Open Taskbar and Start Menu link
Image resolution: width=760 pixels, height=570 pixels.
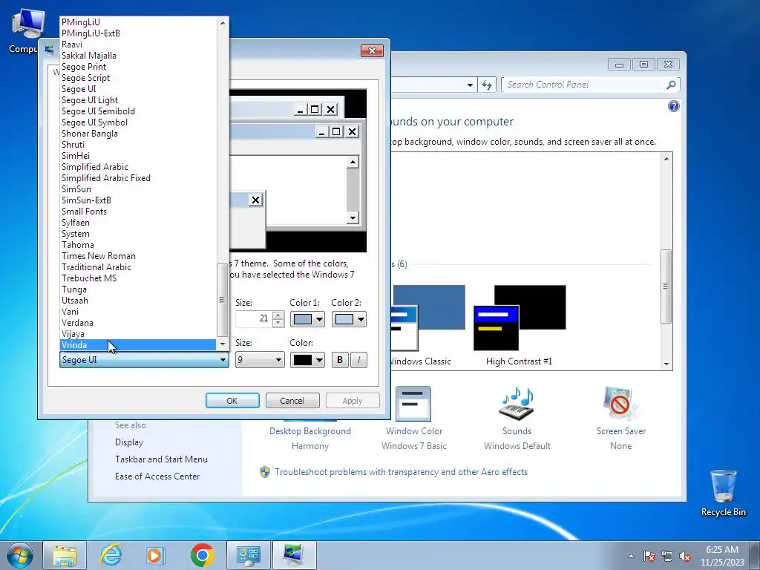161,459
